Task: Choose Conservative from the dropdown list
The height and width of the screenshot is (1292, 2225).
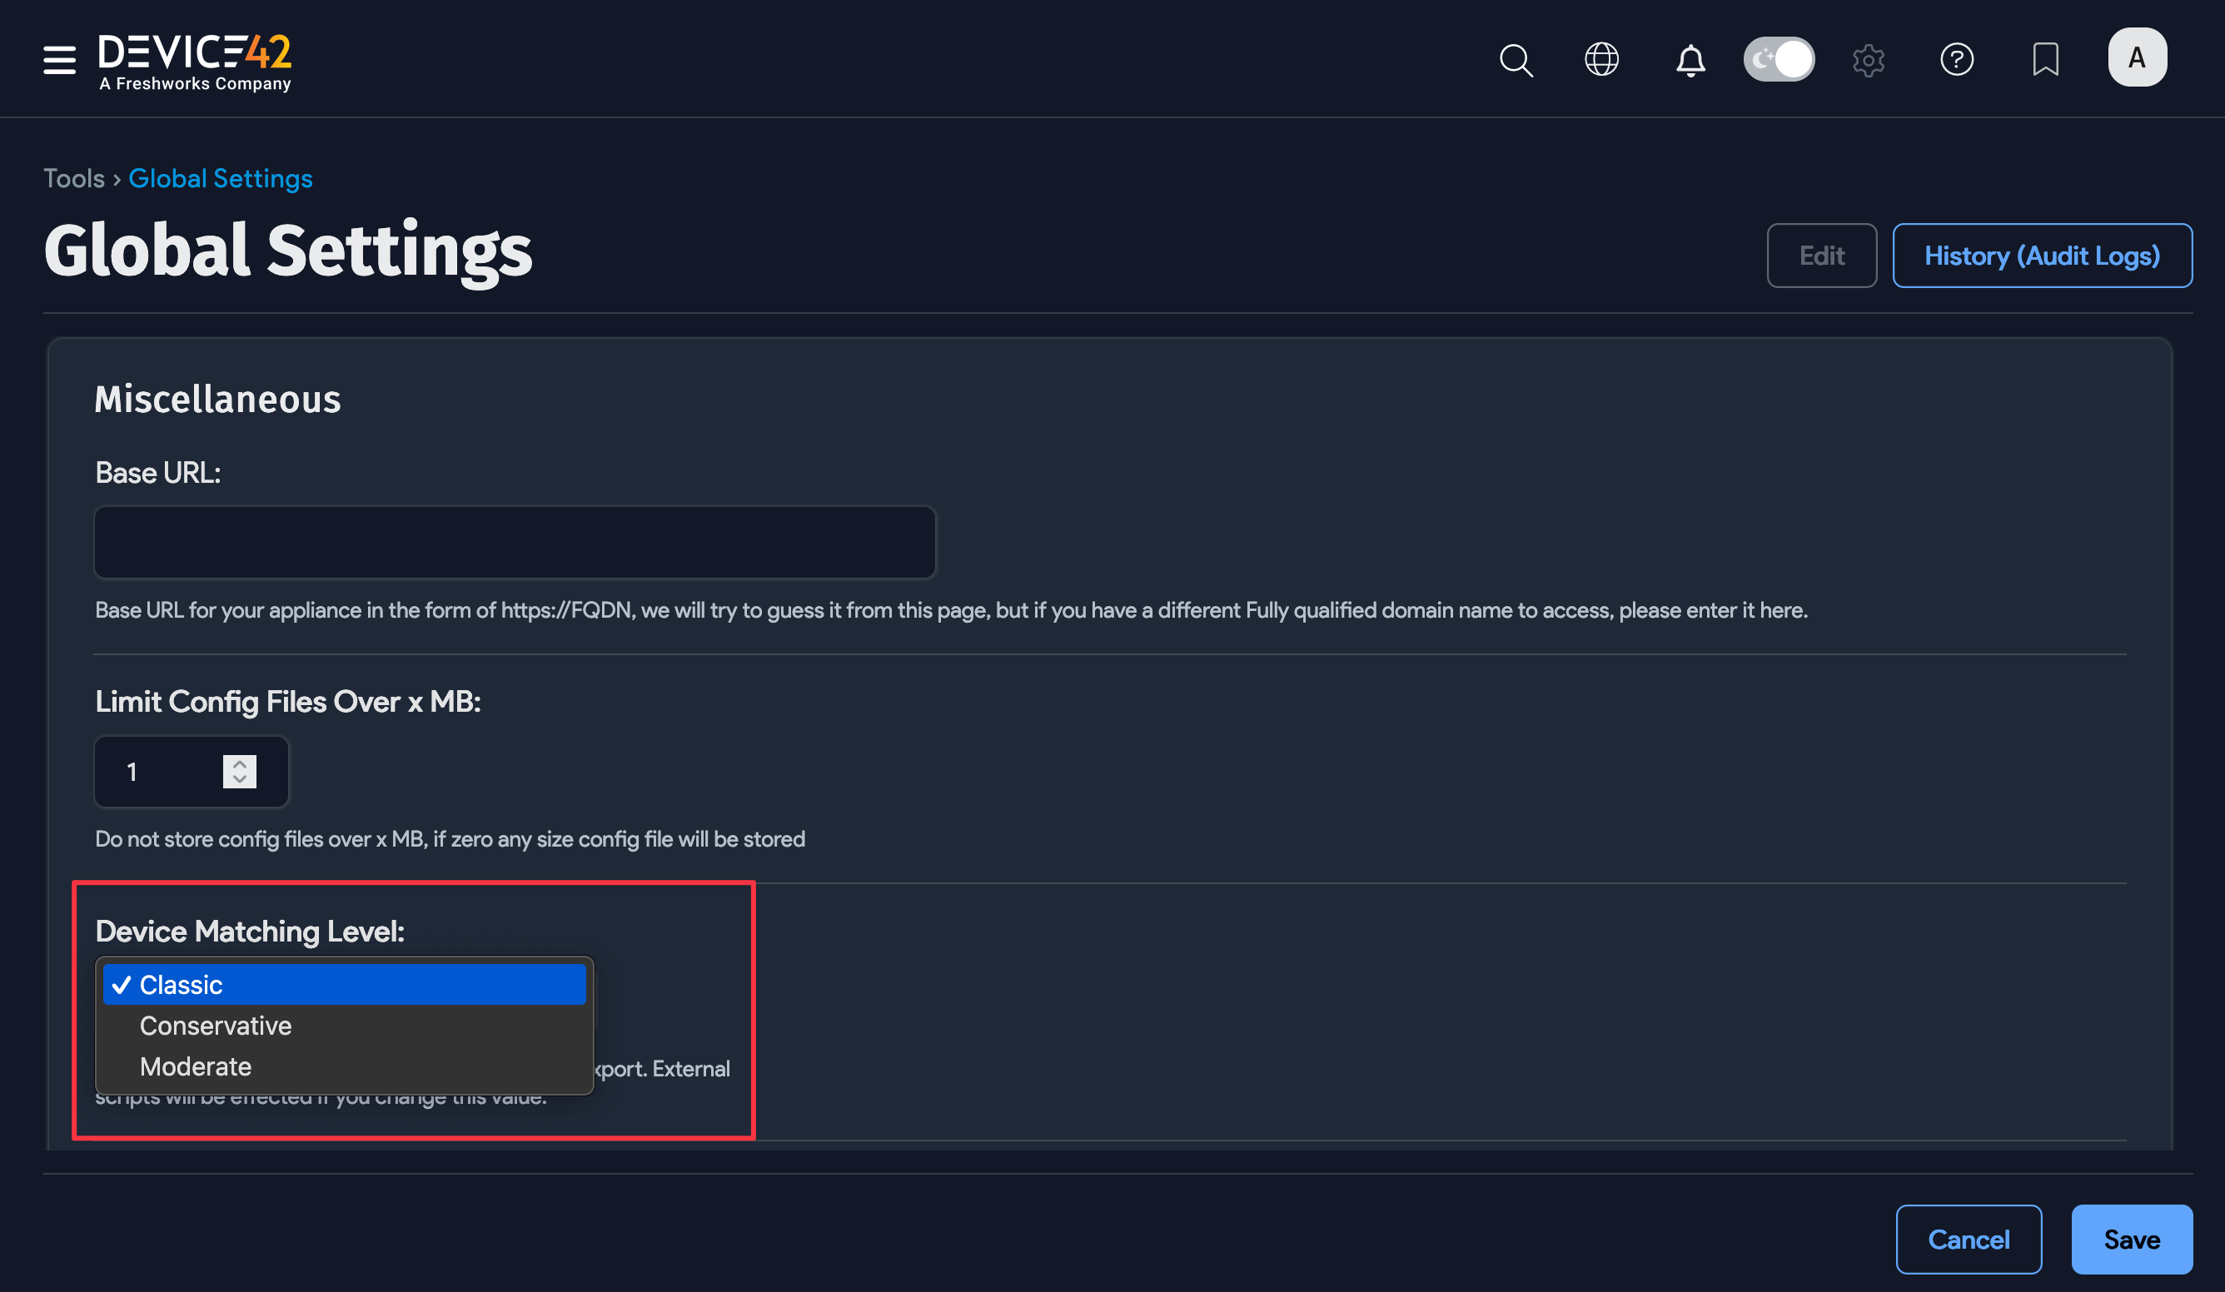Action: point(216,1026)
